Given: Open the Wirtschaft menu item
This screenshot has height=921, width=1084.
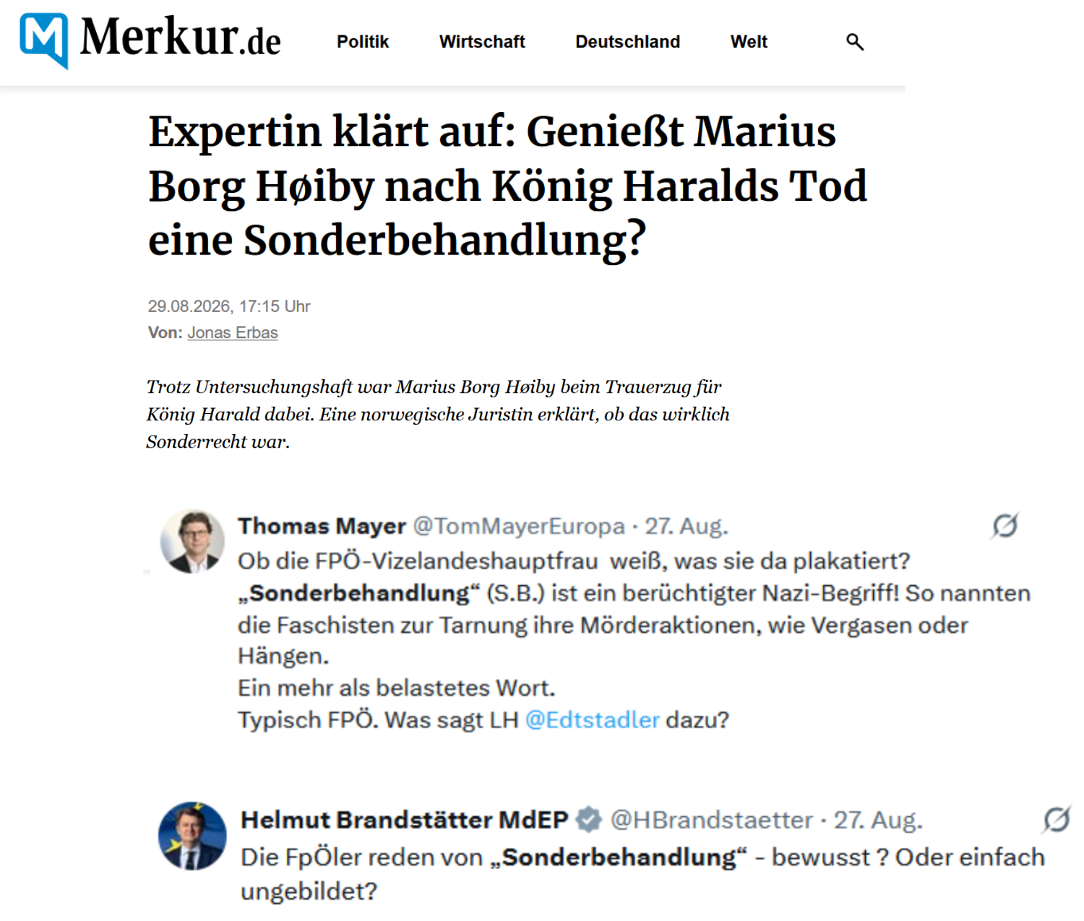Looking at the screenshot, I should click(482, 42).
